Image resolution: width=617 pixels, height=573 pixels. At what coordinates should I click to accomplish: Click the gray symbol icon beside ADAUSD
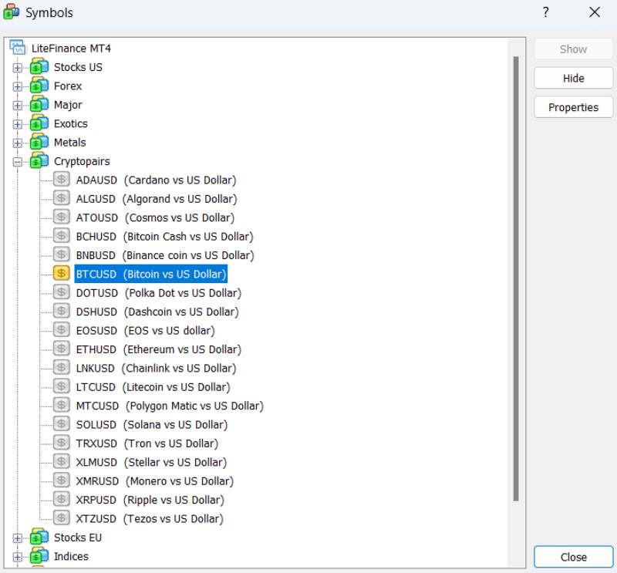(x=62, y=180)
